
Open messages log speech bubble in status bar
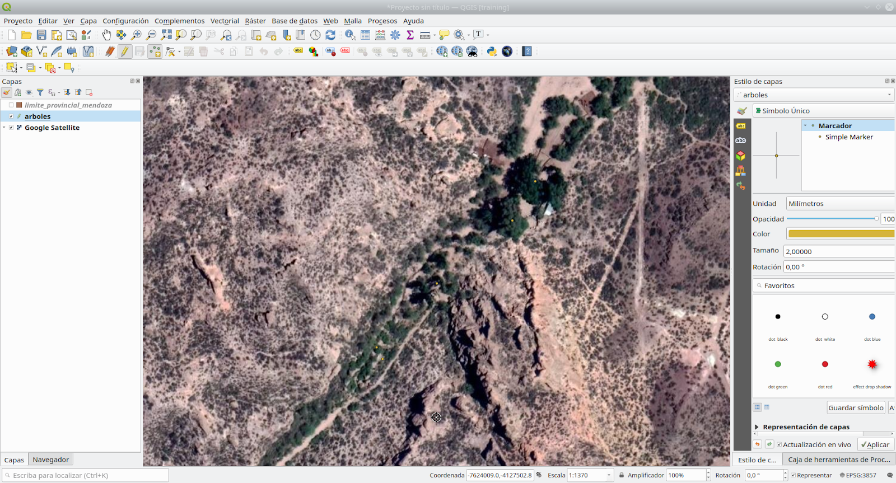(x=890, y=475)
